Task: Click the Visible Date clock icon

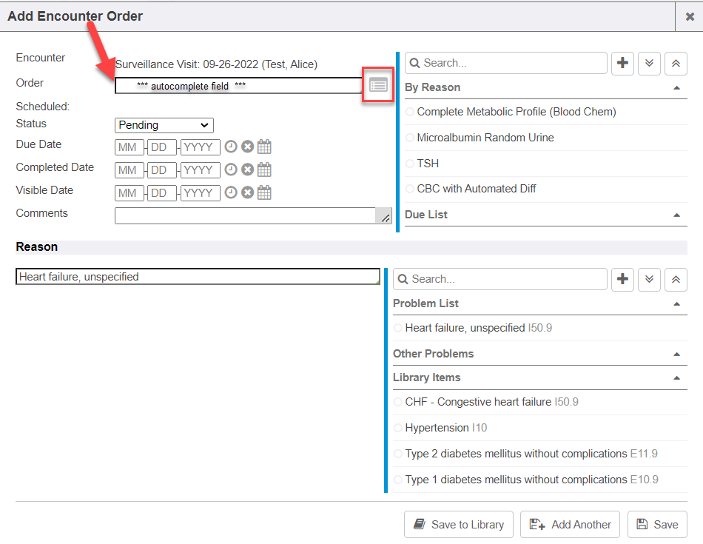Action: point(231,192)
